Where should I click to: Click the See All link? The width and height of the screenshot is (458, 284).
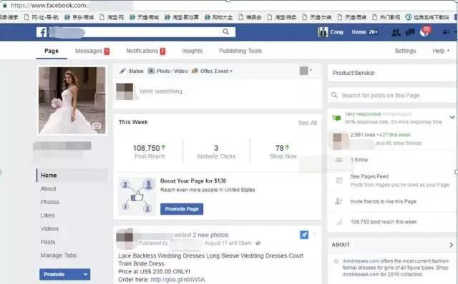click(308, 123)
